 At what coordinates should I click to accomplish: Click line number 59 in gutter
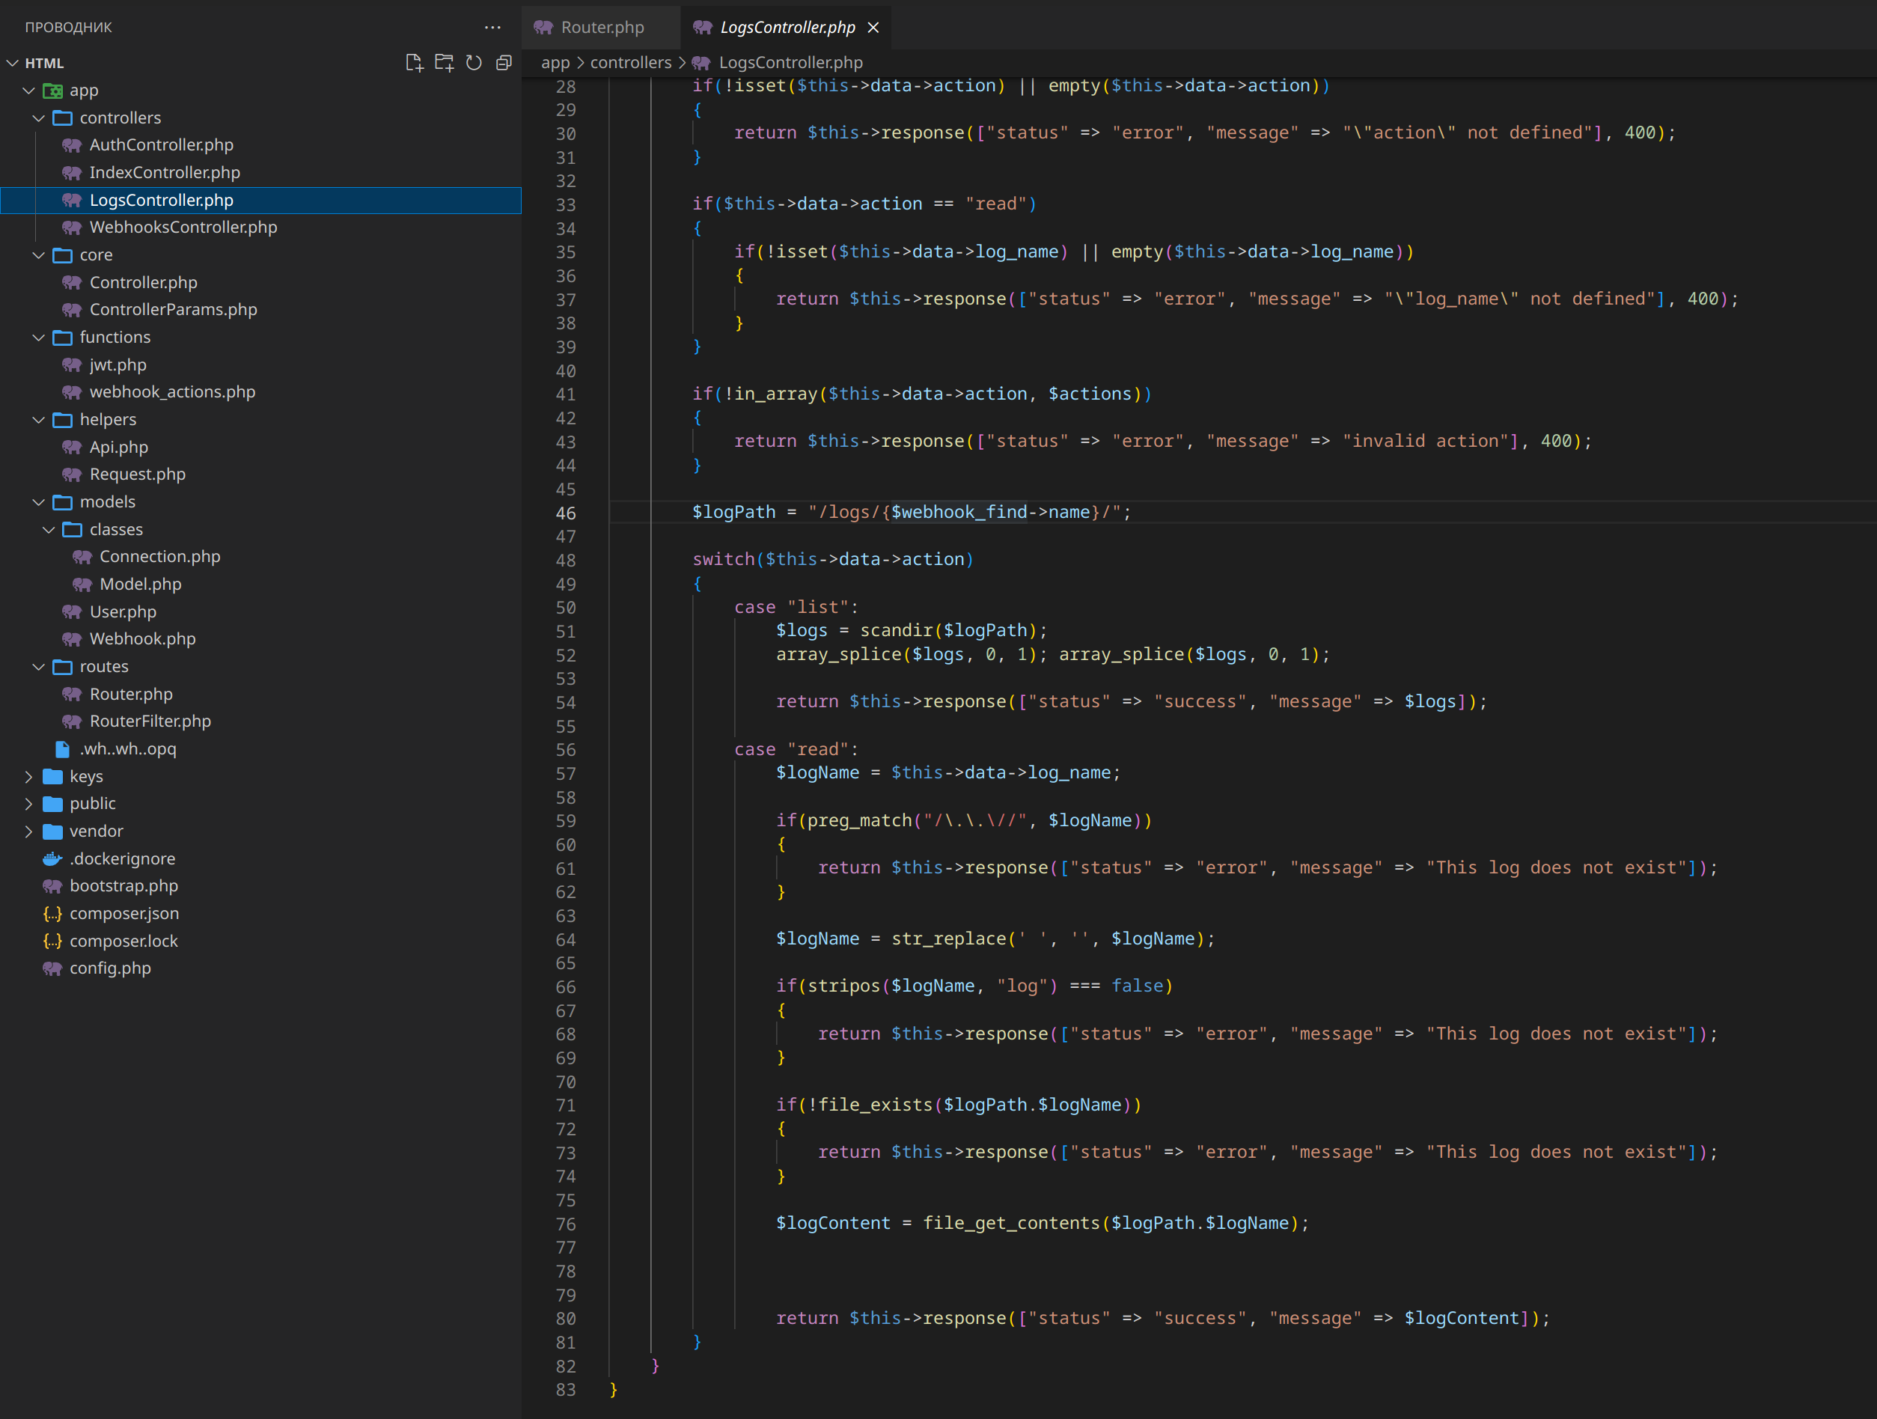(x=565, y=821)
